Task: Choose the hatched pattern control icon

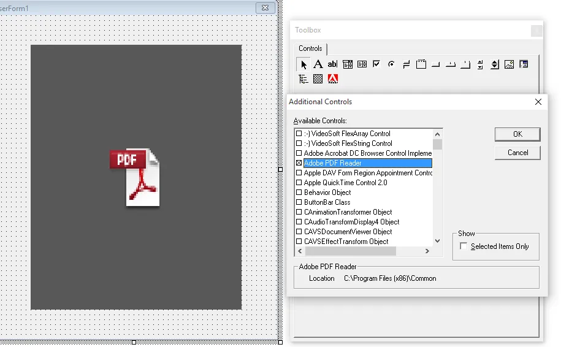Action: point(318,78)
